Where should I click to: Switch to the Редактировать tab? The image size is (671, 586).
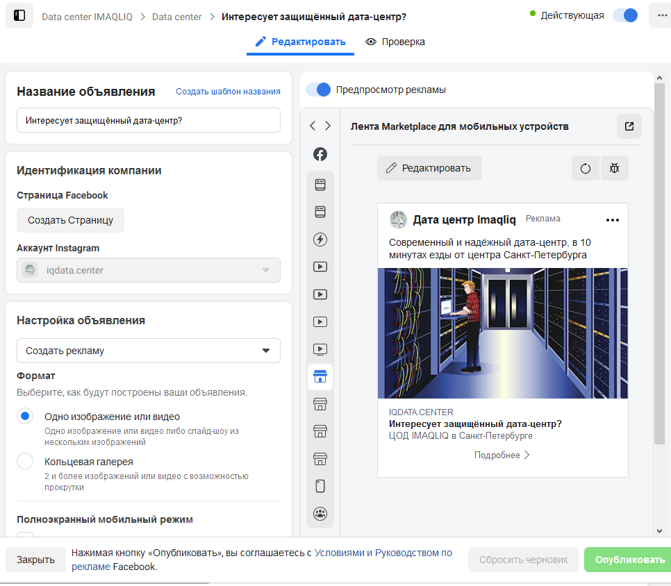pos(300,42)
